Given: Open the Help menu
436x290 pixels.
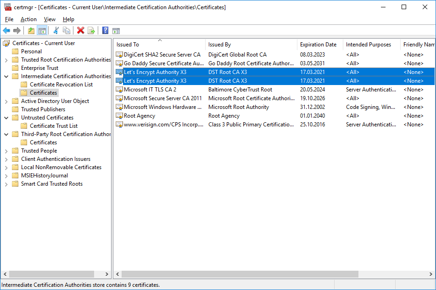Looking at the screenshot, I should [68, 19].
